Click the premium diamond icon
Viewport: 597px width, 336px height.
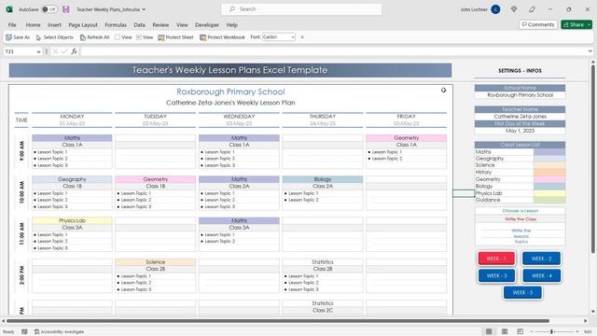514,9
